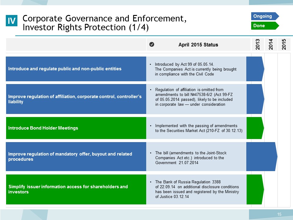Click 'Improve regulation of affiliation, corporate control' row label
This screenshot has width=293, height=220.
(x=76, y=99)
